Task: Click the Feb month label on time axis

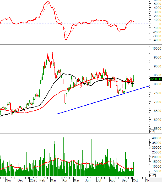Action: 42,180
